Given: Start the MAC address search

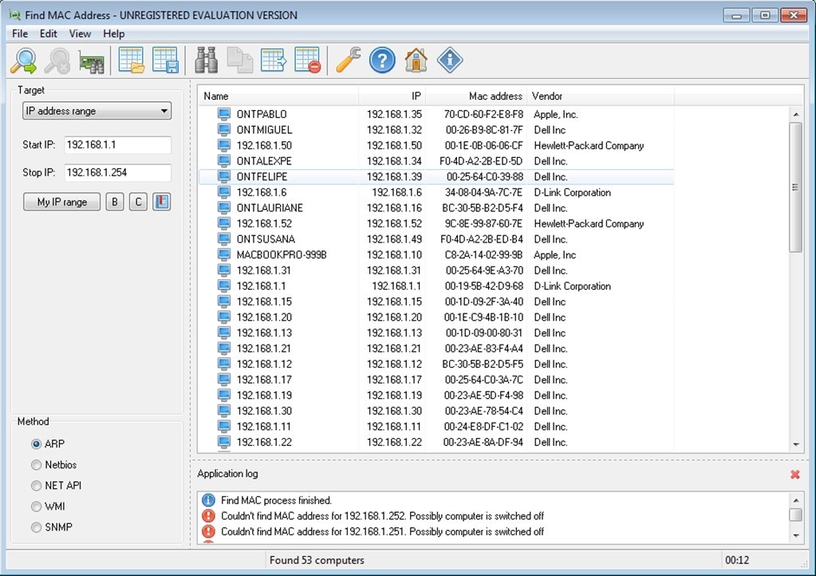Looking at the screenshot, I should [23, 61].
